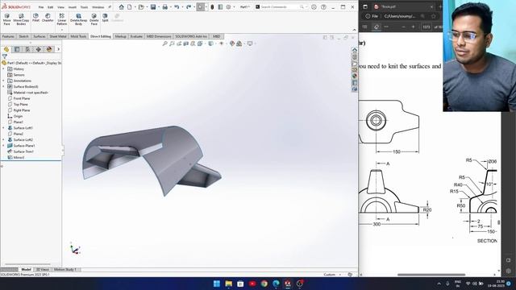
Task: Select the Move/Copy Bodies tool
Action: coord(21,19)
